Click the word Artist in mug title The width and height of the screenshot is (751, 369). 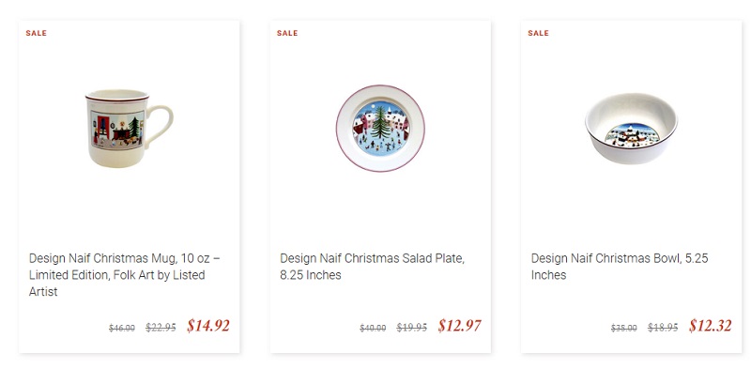[x=43, y=292]
